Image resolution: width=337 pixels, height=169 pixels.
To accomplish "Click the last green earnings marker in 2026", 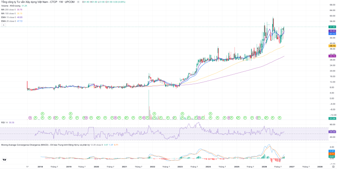I will coord(279,118).
